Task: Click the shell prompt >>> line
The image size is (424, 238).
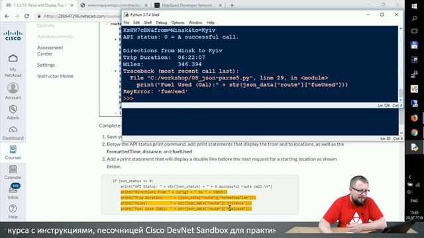Action: click(x=128, y=99)
